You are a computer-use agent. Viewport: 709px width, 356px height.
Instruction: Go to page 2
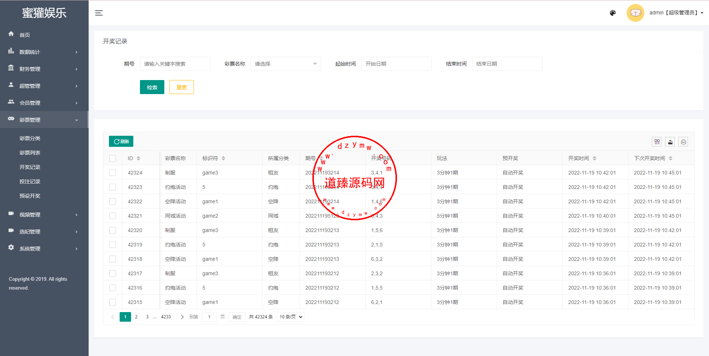pyautogui.click(x=136, y=317)
